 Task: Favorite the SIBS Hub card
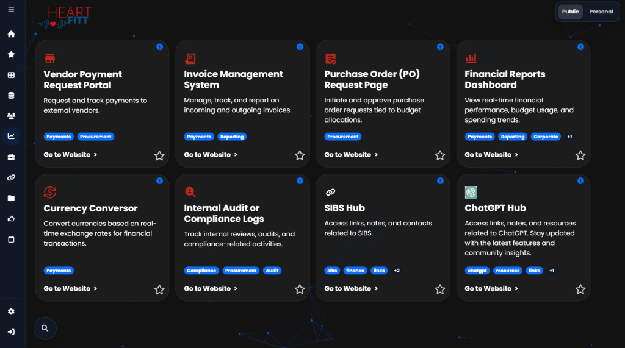(440, 289)
